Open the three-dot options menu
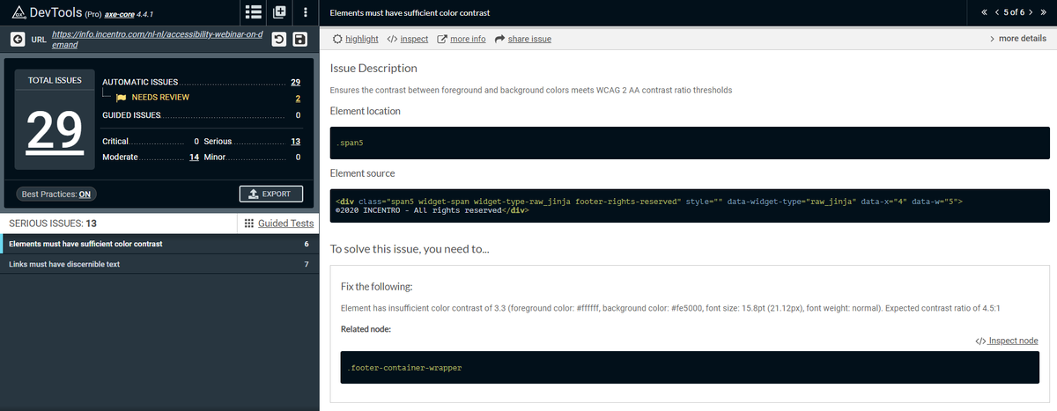 click(306, 12)
